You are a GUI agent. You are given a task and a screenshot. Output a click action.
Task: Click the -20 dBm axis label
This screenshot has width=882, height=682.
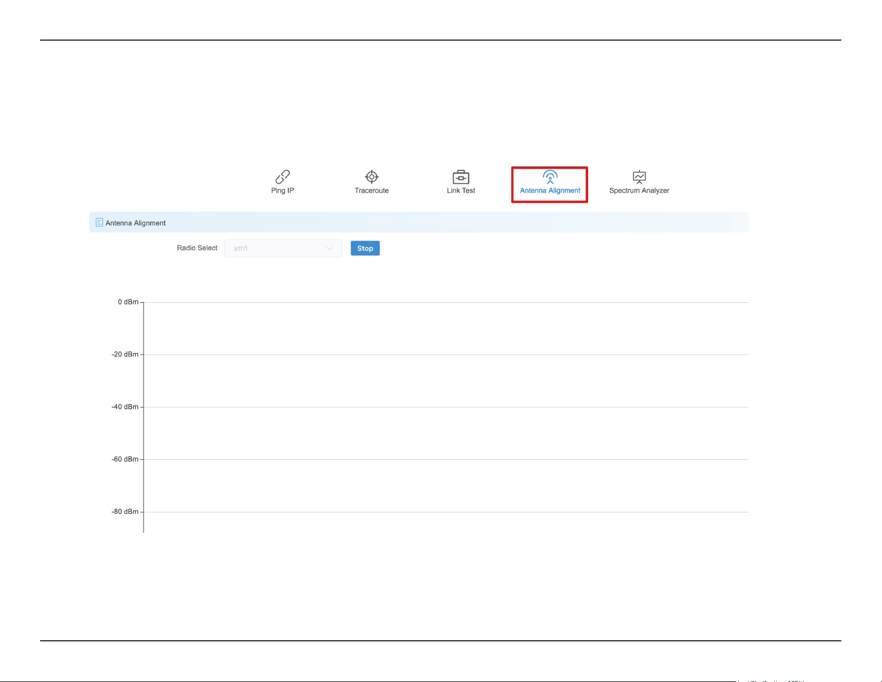125,354
